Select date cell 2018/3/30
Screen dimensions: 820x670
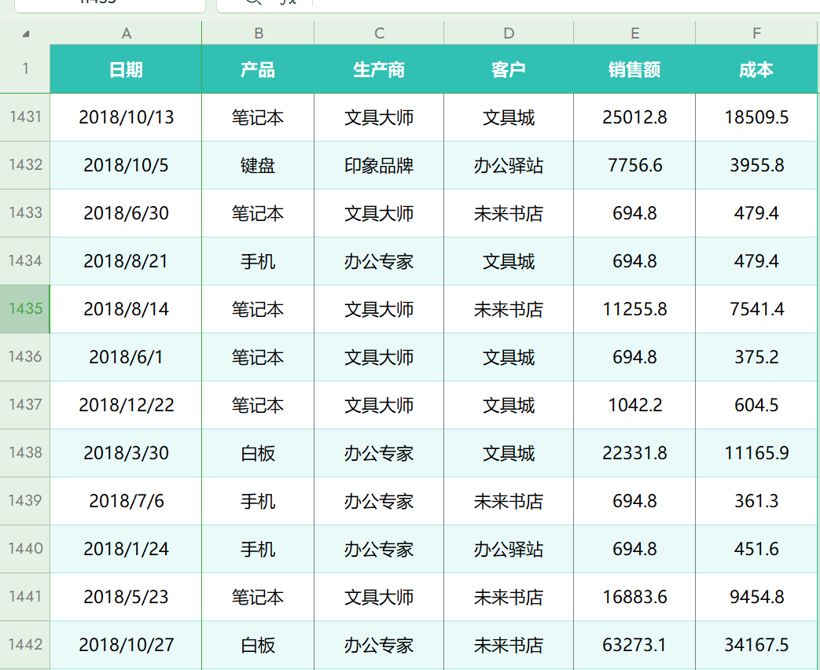coord(126,453)
